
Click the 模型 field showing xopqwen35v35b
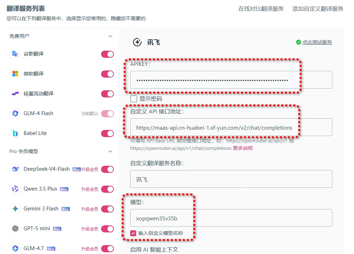click(x=231, y=218)
